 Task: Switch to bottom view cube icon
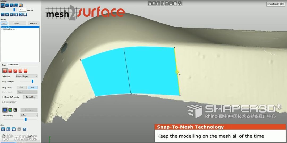click(171, 3)
